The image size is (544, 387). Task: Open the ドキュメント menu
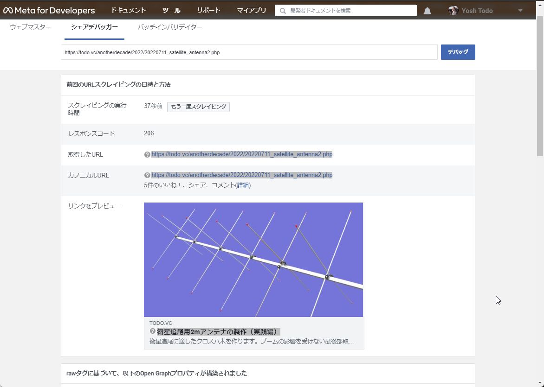(129, 10)
